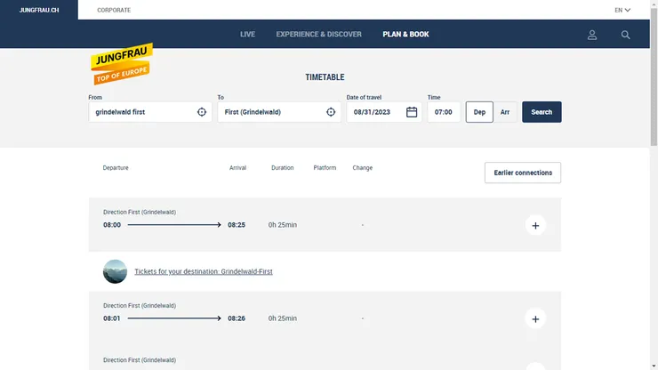Show Earlier connections

click(x=523, y=173)
